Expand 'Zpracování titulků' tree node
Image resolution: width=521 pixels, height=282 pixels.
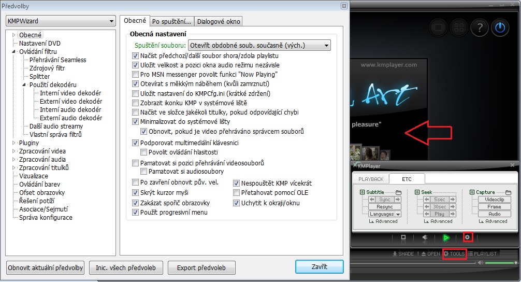(13, 168)
